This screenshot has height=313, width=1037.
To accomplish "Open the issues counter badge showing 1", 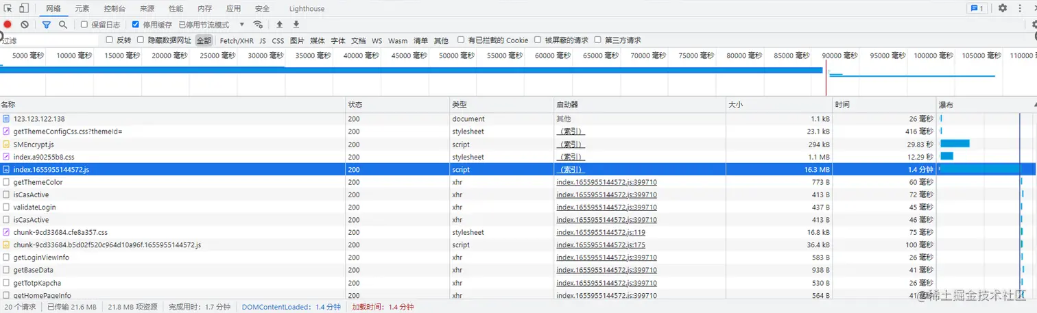I will [x=977, y=8].
